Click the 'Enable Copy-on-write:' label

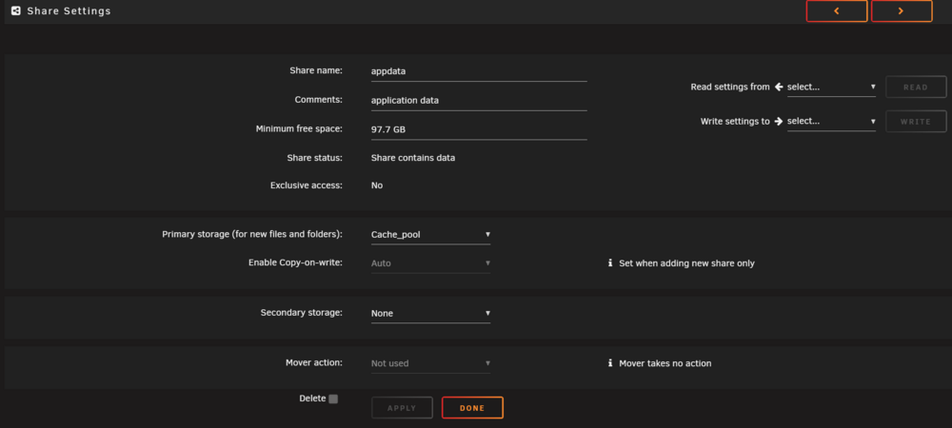(296, 263)
